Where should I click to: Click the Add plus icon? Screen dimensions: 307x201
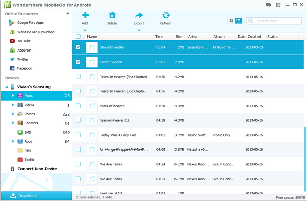click(85, 15)
